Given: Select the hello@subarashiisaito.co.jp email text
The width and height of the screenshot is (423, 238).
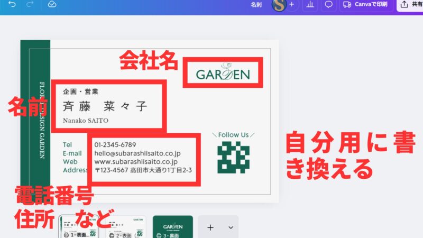Looking at the screenshot, I should click(x=137, y=153).
